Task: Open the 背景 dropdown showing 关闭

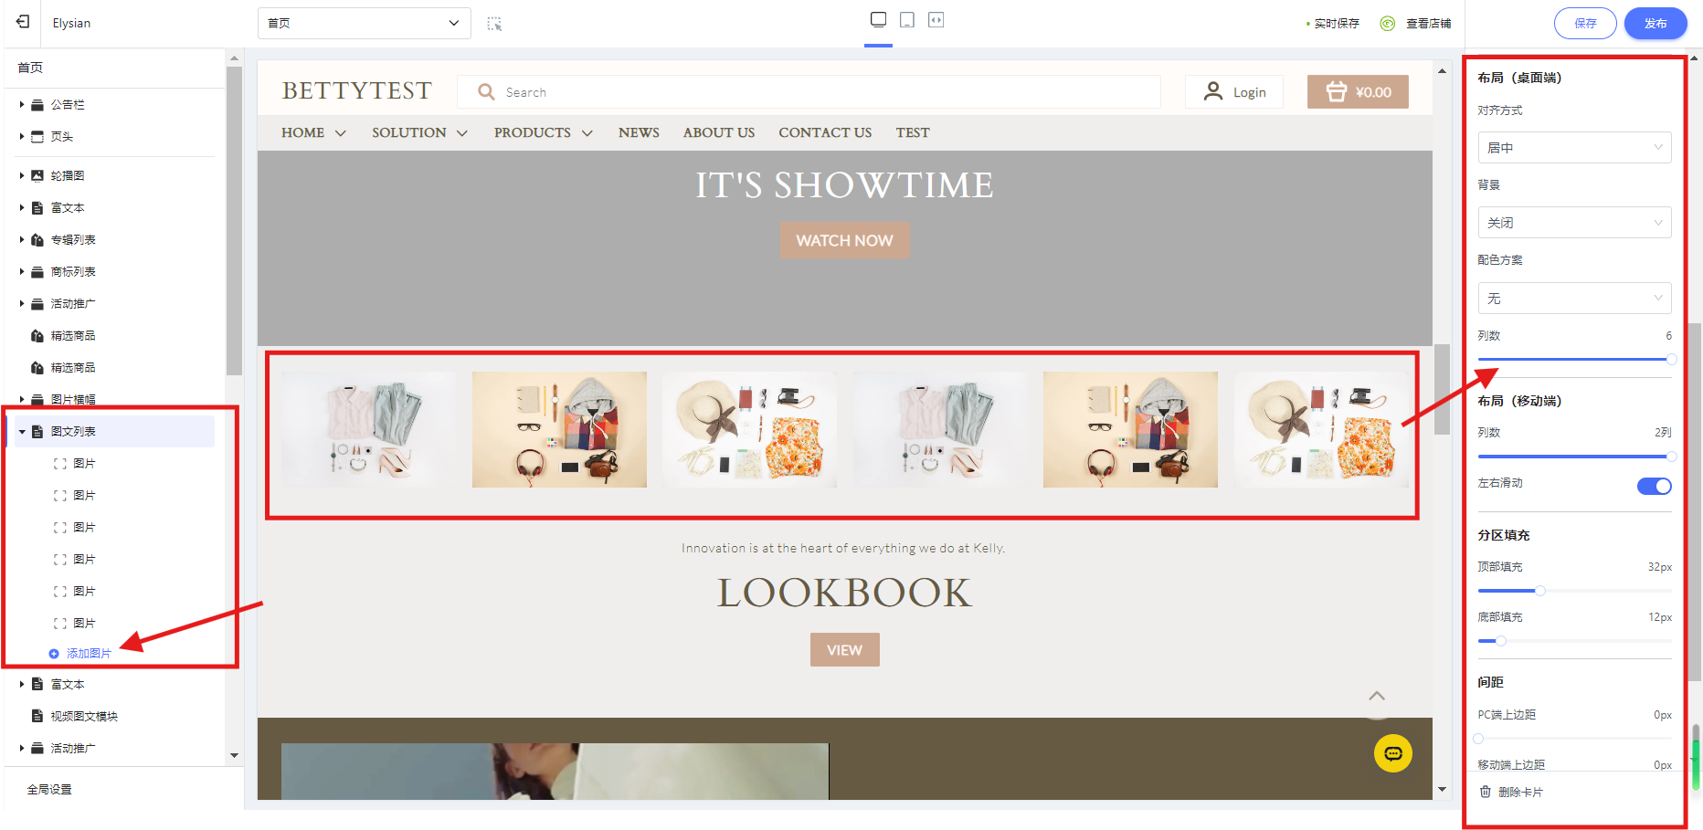Action: click(1574, 223)
